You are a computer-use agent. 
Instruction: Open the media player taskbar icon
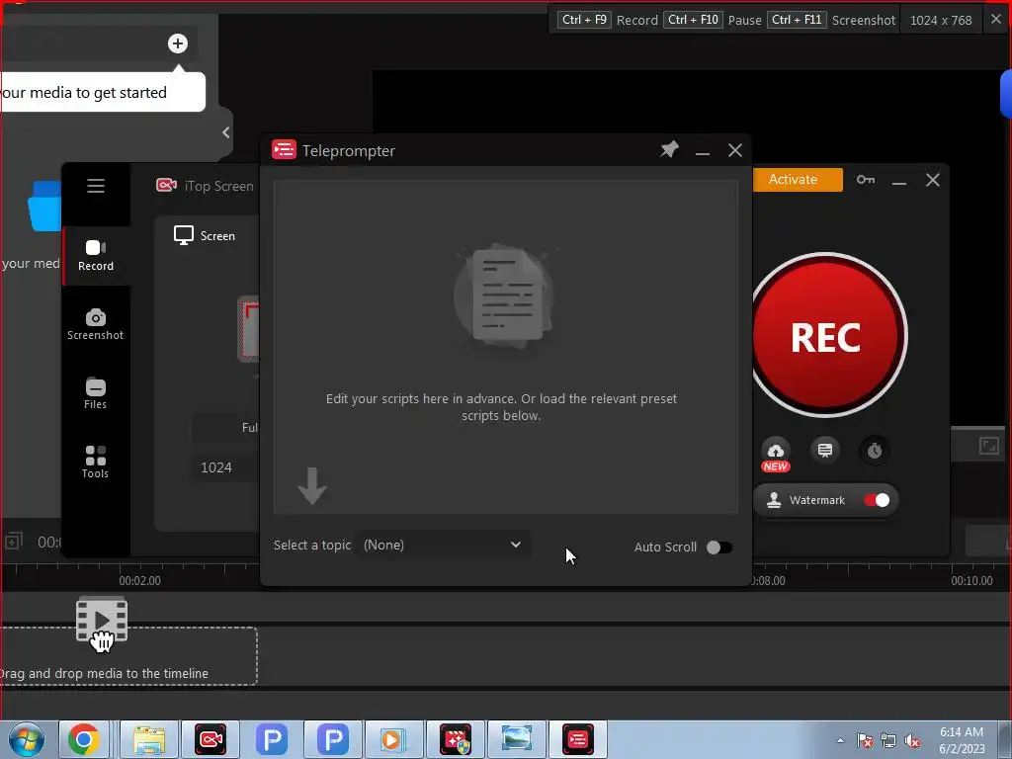(393, 739)
